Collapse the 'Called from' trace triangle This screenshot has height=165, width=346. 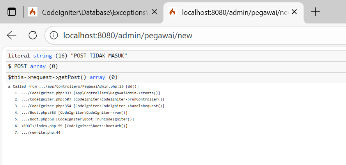tap(9, 86)
